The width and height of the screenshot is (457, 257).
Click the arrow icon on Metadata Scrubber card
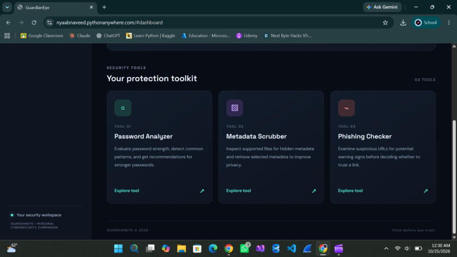pos(314,191)
